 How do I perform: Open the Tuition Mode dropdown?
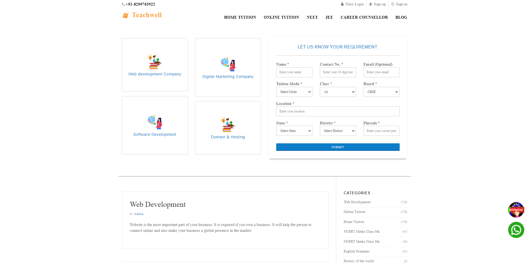coord(294,92)
